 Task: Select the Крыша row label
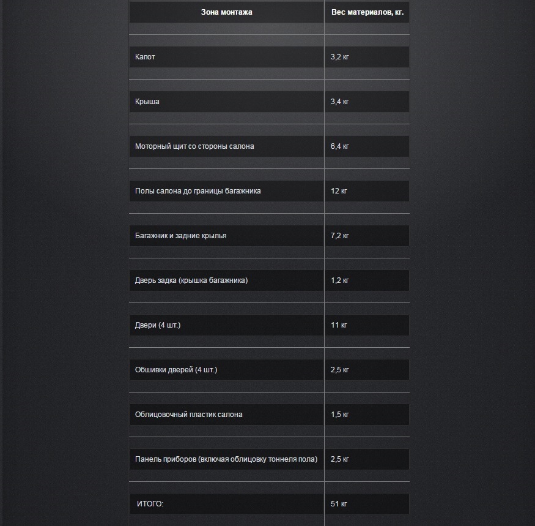(x=227, y=102)
